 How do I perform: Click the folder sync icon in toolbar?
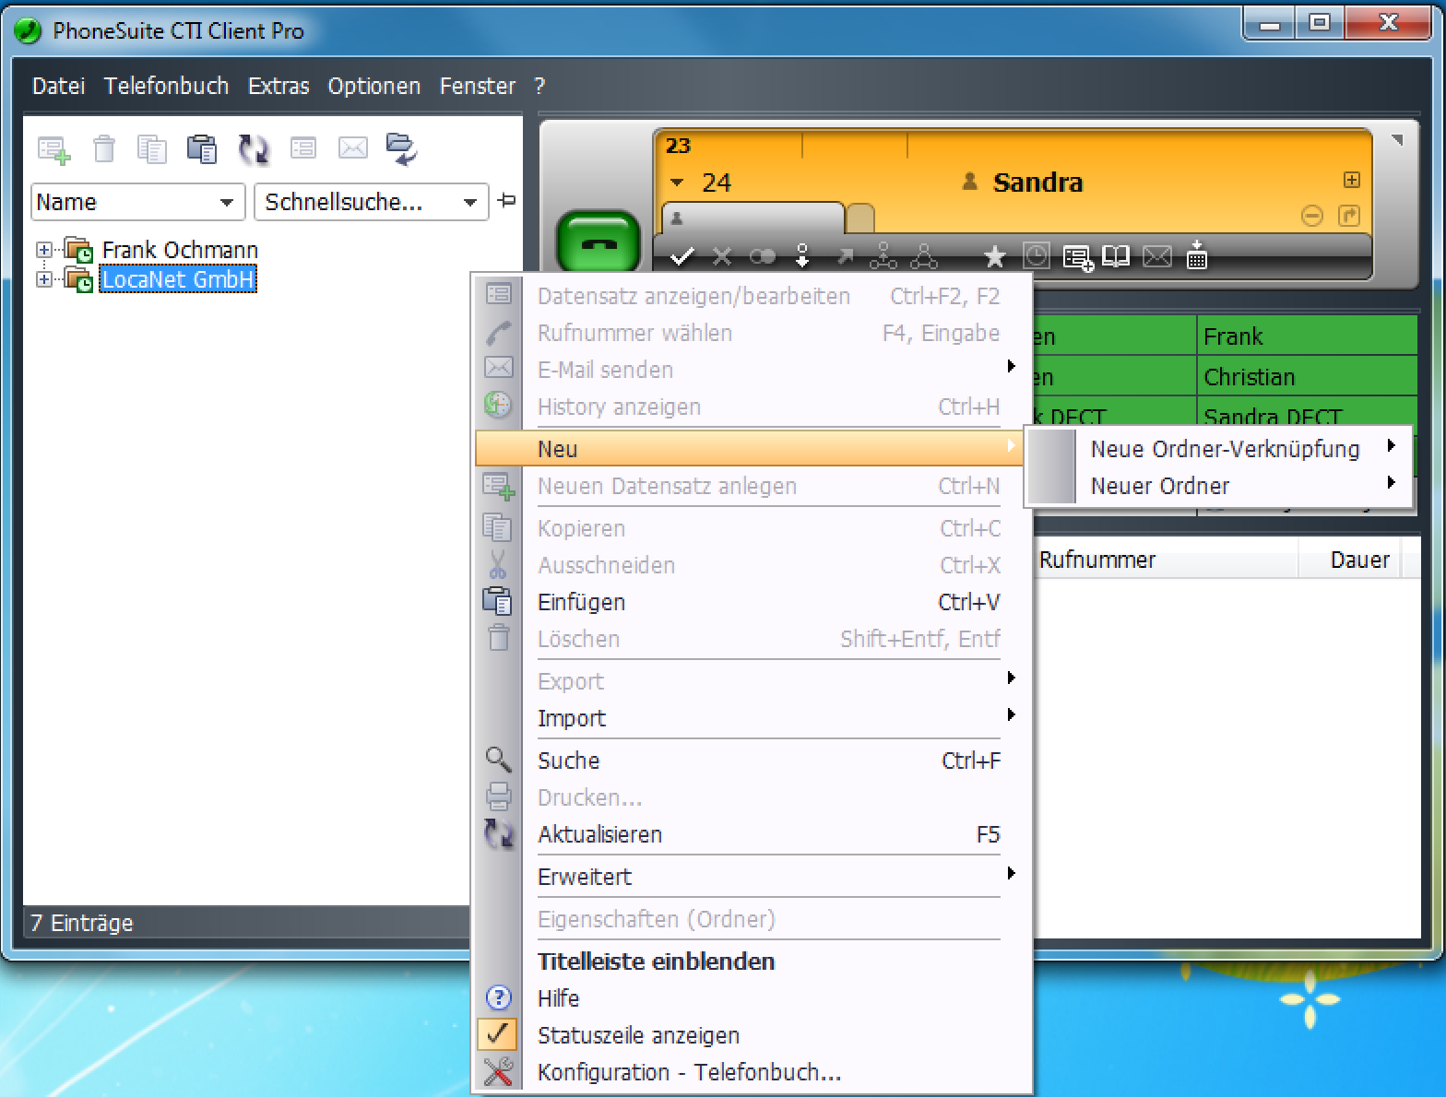click(x=401, y=148)
